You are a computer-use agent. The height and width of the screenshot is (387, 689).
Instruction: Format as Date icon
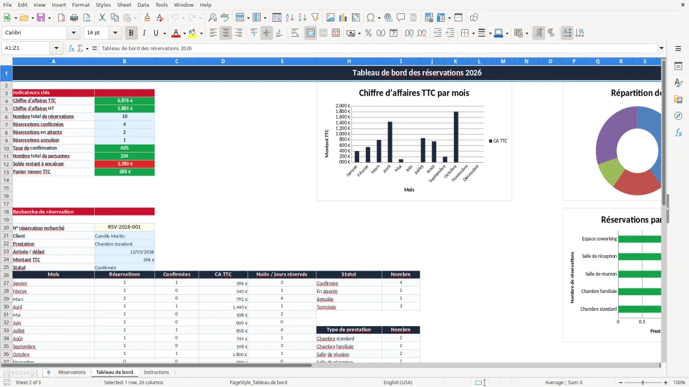click(393, 33)
